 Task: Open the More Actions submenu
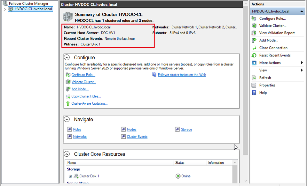[x=278, y=63]
